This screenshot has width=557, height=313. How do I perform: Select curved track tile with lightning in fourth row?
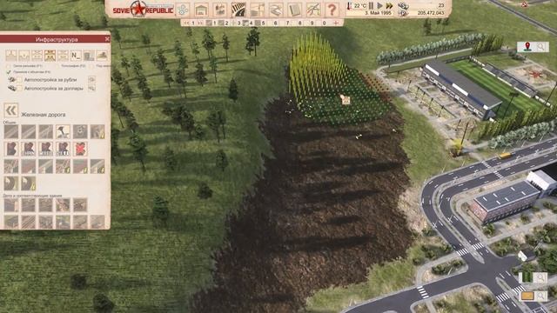point(29,183)
